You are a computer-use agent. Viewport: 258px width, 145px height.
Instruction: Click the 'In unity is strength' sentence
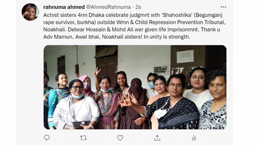pyautogui.click(x=167, y=37)
